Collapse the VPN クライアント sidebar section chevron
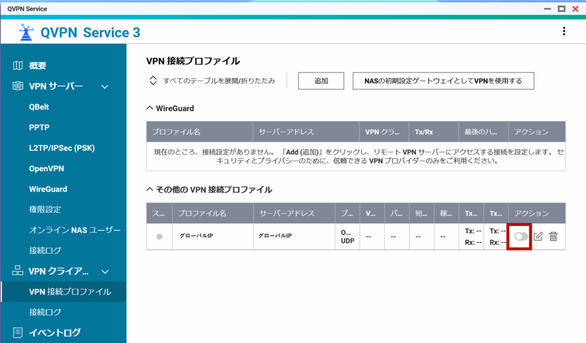The height and width of the screenshot is (343, 586). click(x=105, y=272)
